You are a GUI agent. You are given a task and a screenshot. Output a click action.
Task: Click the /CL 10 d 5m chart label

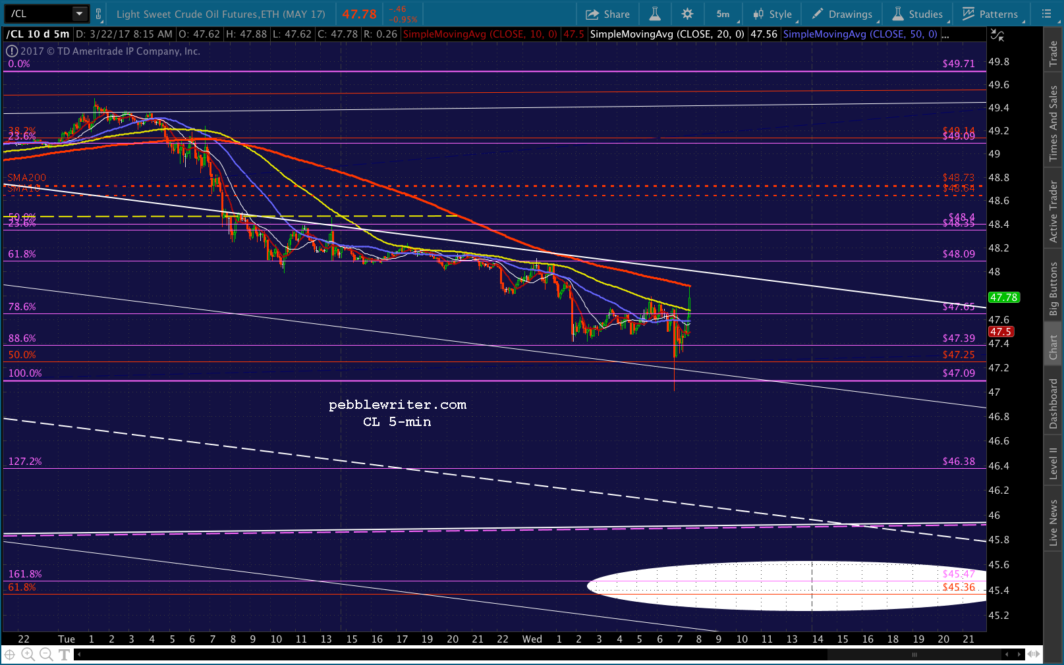(x=38, y=34)
